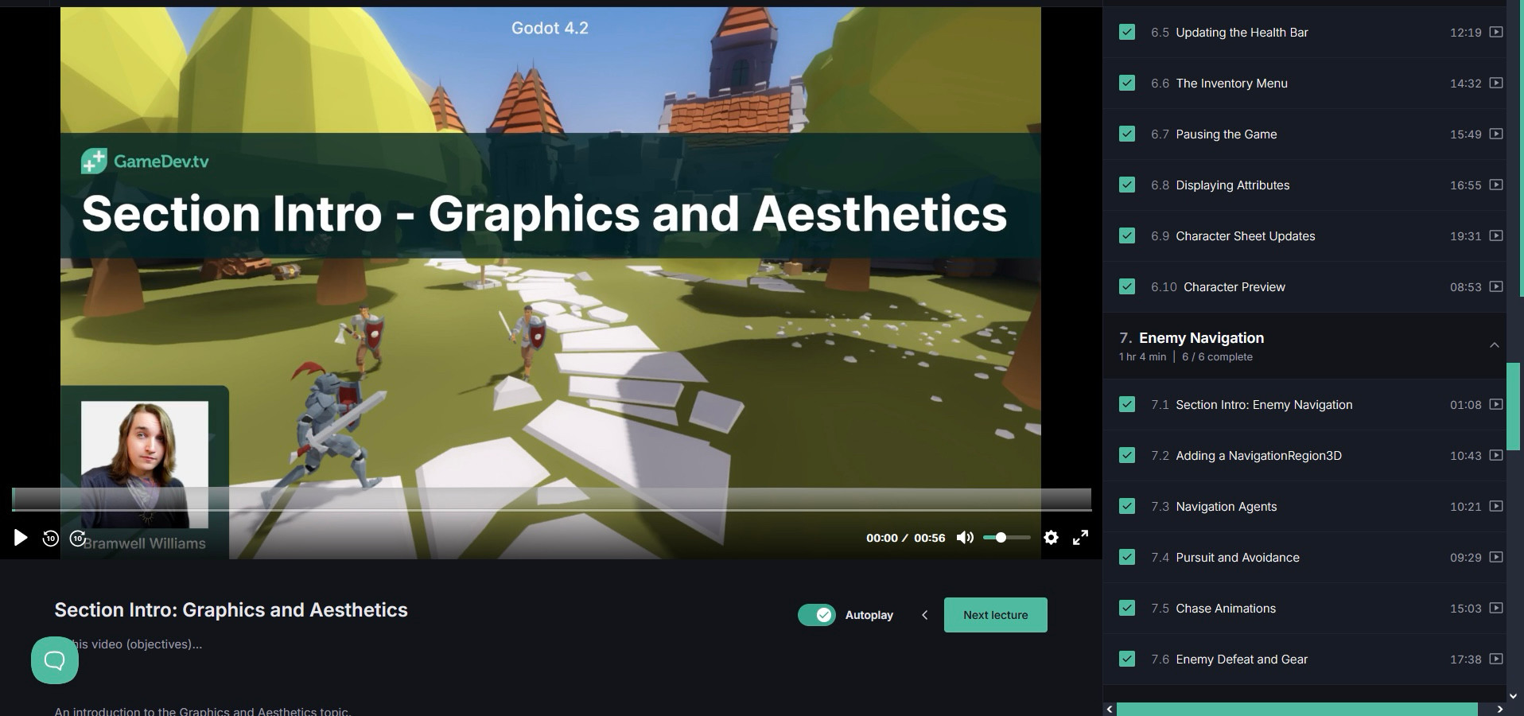Click the instructor photo thumbnail
This screenshot has width=1524, height=716.
(145, 465)
